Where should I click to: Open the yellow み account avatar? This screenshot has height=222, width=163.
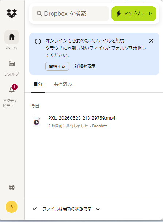[x=12, y=207]
